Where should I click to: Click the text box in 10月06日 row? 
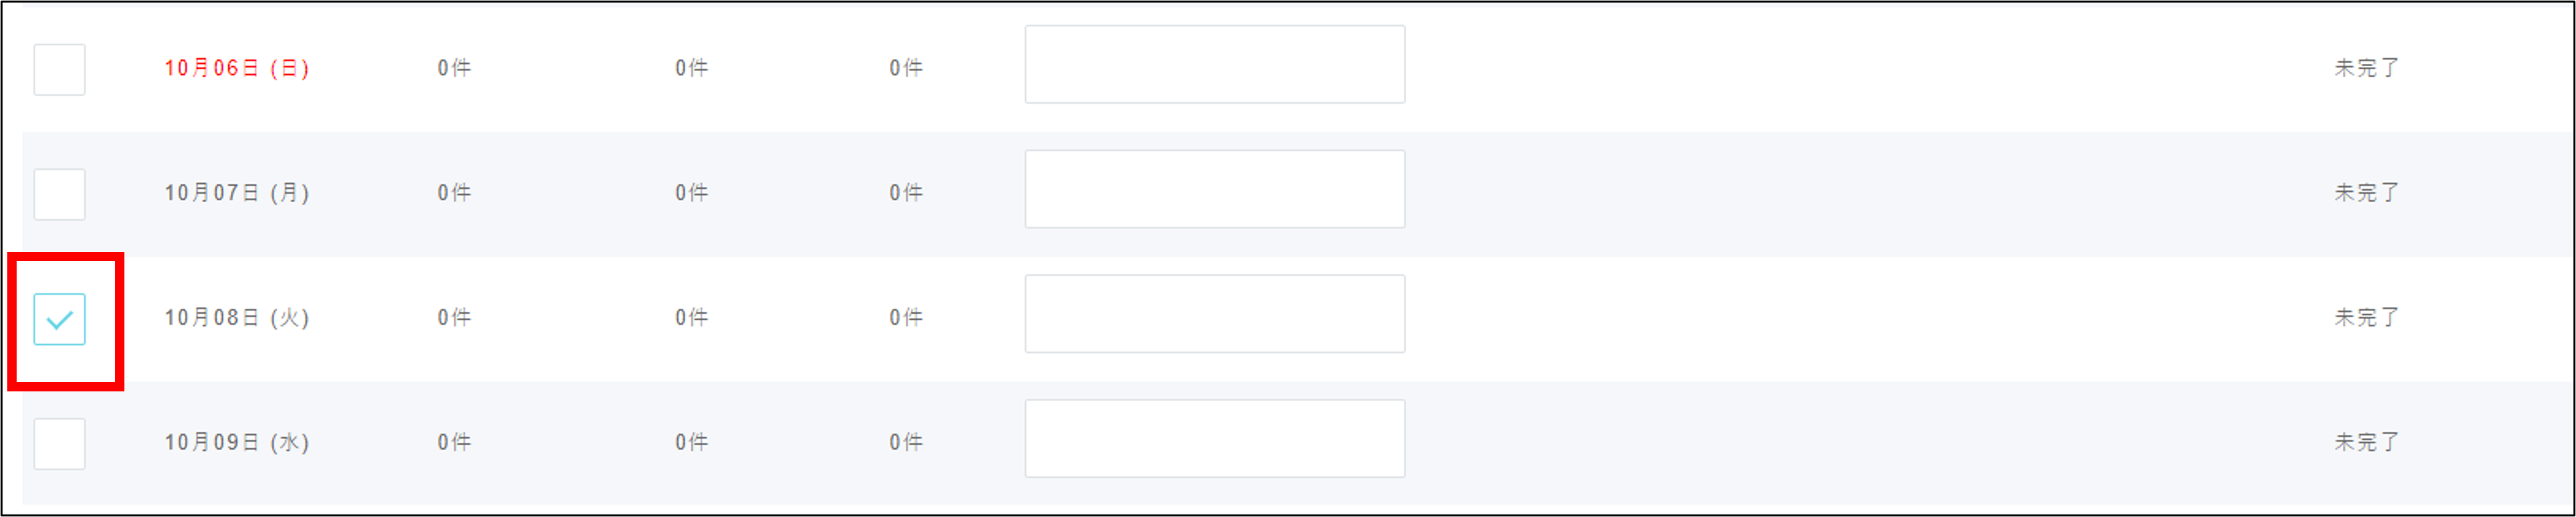1214,64
